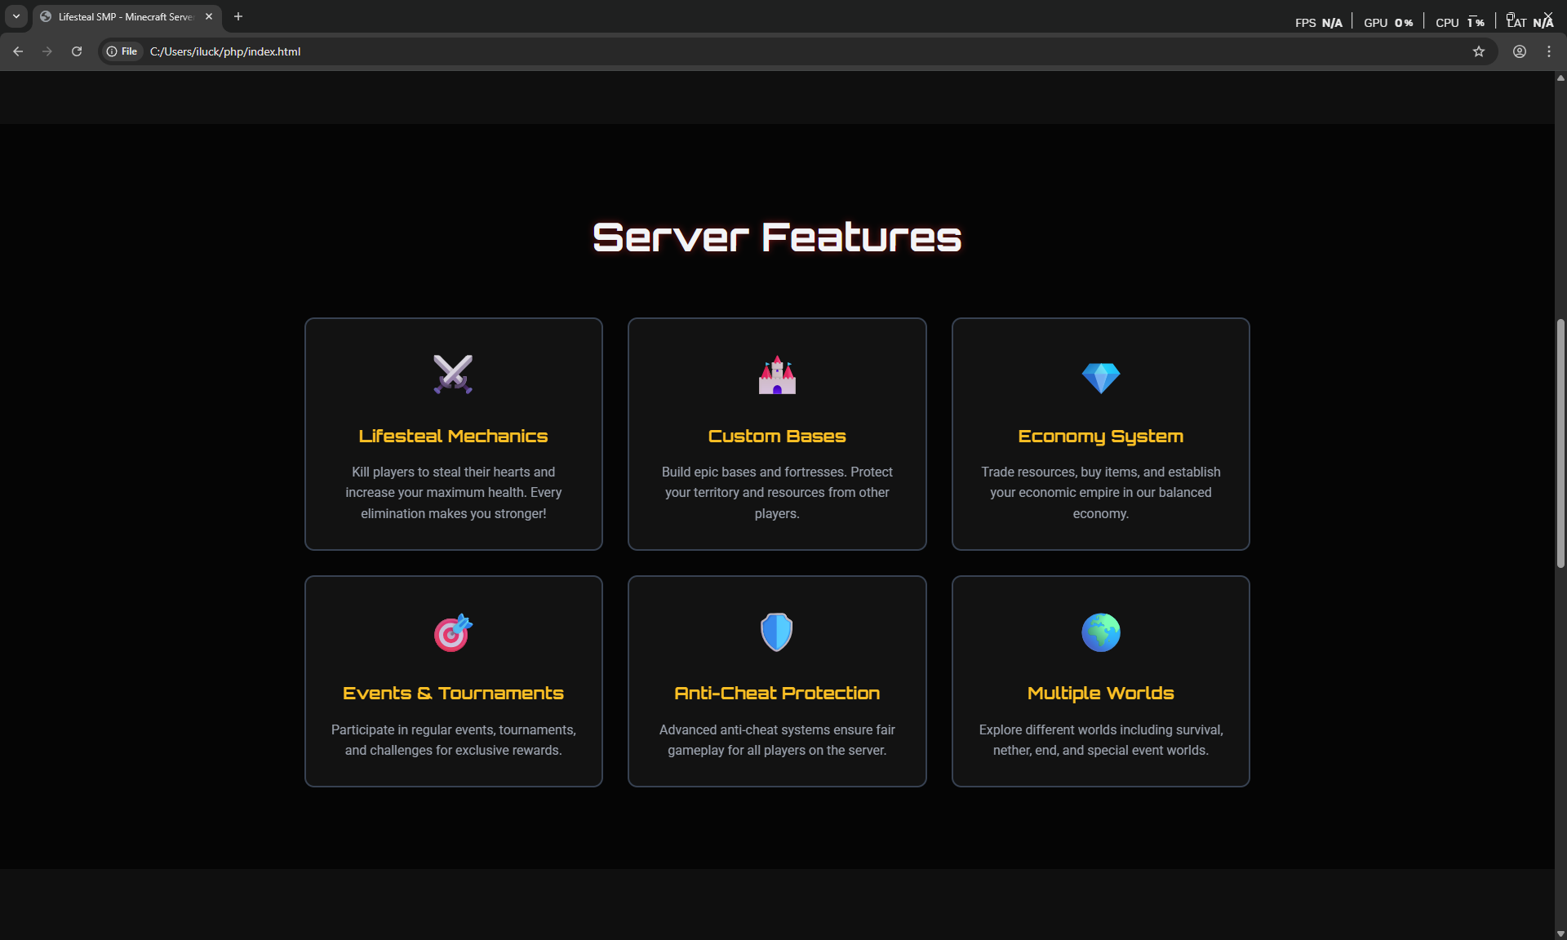Click the vertical scrollbar thumb
Screen dimensions: 1567x940
1560,442
